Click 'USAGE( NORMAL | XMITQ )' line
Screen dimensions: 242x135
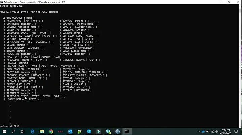tap(23, 99)
